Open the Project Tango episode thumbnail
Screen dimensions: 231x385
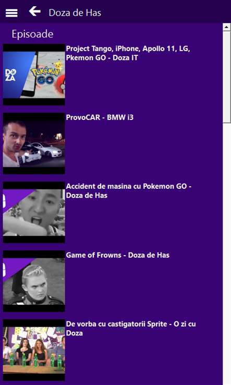pos(34,75)
